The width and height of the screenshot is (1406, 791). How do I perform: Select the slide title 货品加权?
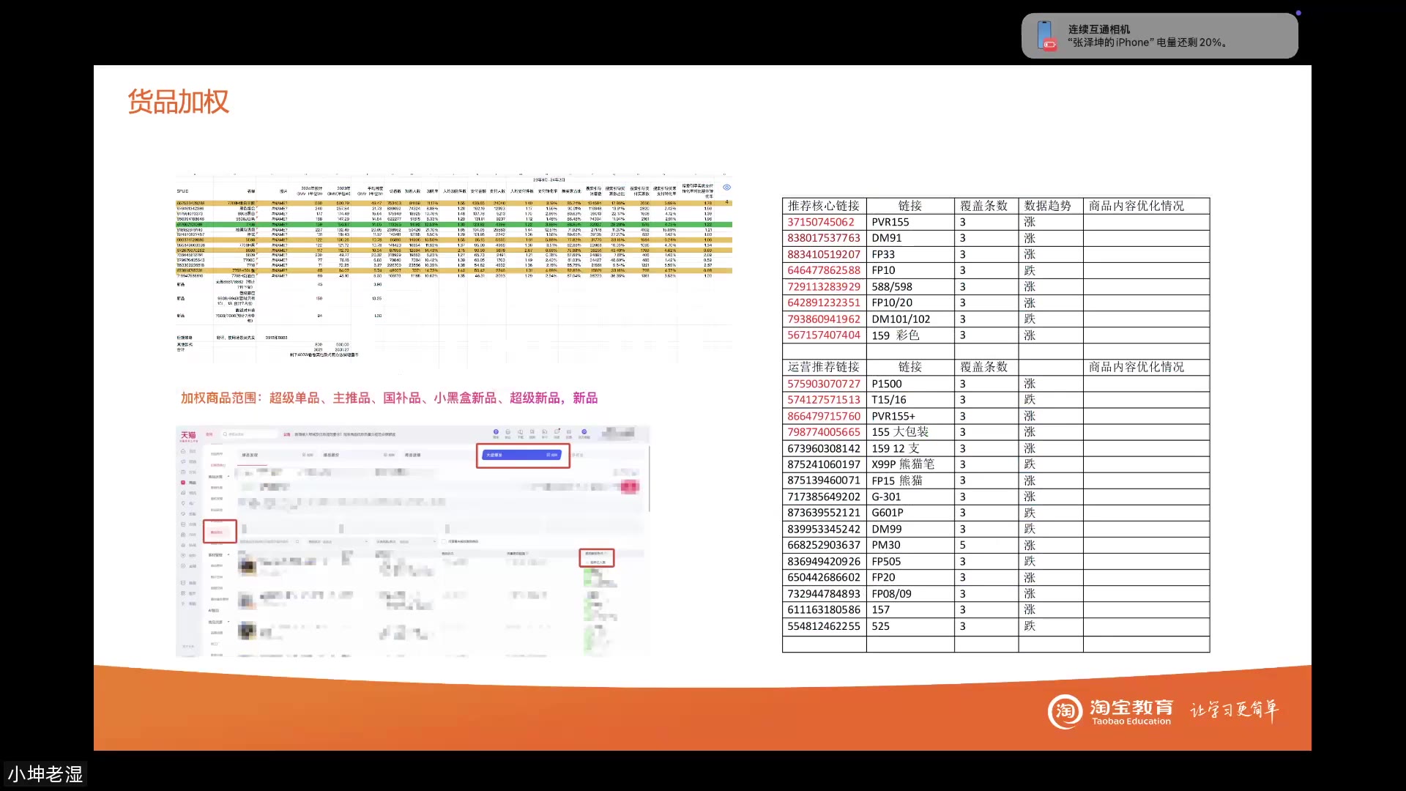(178, 102)
